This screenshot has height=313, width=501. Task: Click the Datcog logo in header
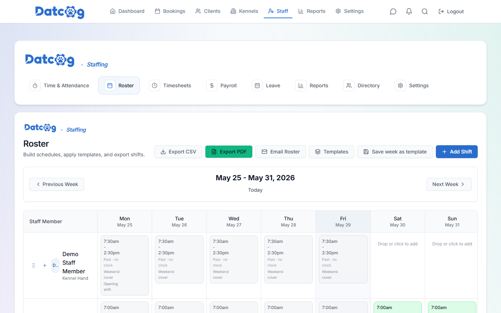click(60, 12)
